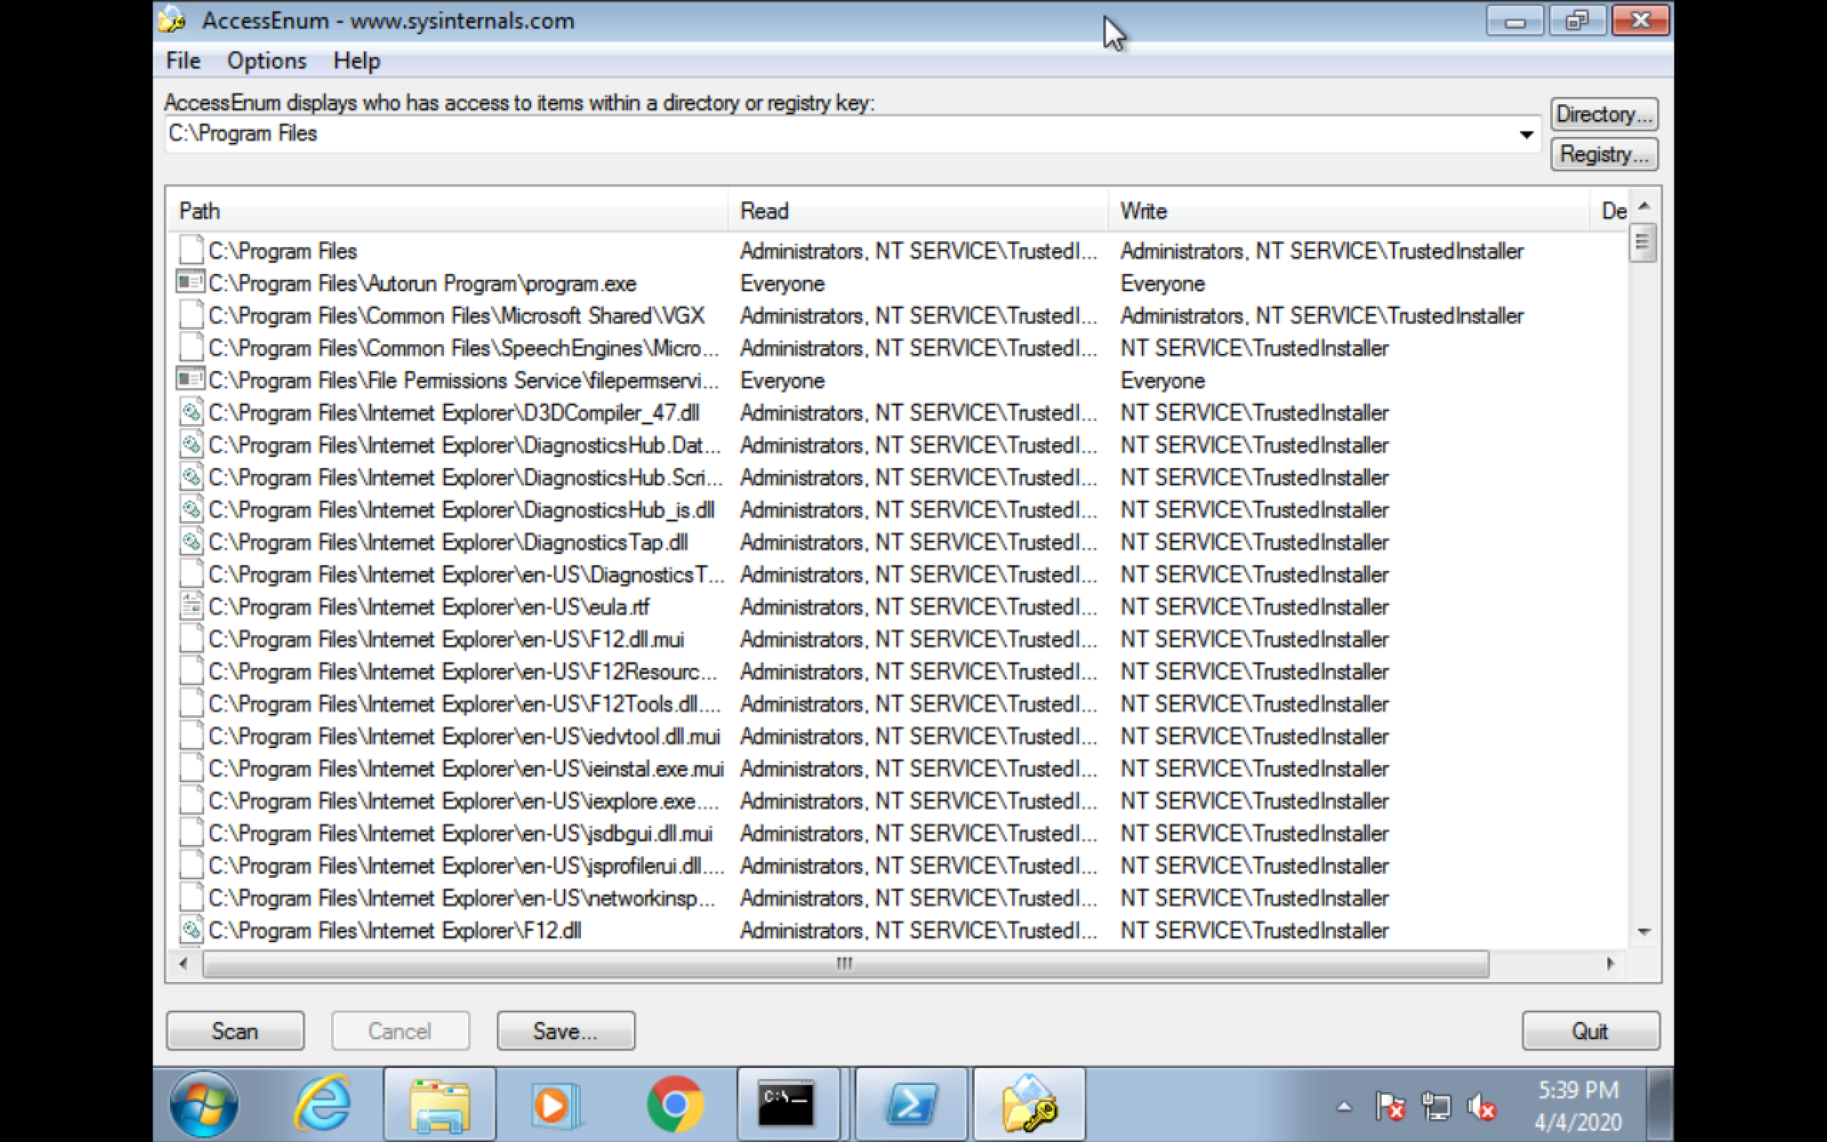Click the horizontal scrollbar left arrow
The height and width of the screenshot is (1142, 1827).
[x=183, y=963]
